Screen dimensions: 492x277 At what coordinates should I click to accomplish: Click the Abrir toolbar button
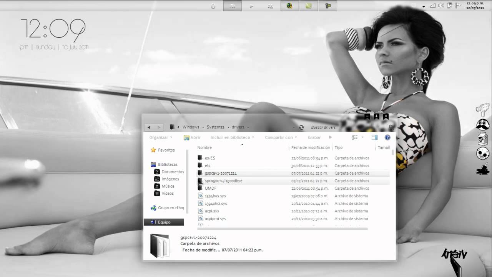(192, 137)
